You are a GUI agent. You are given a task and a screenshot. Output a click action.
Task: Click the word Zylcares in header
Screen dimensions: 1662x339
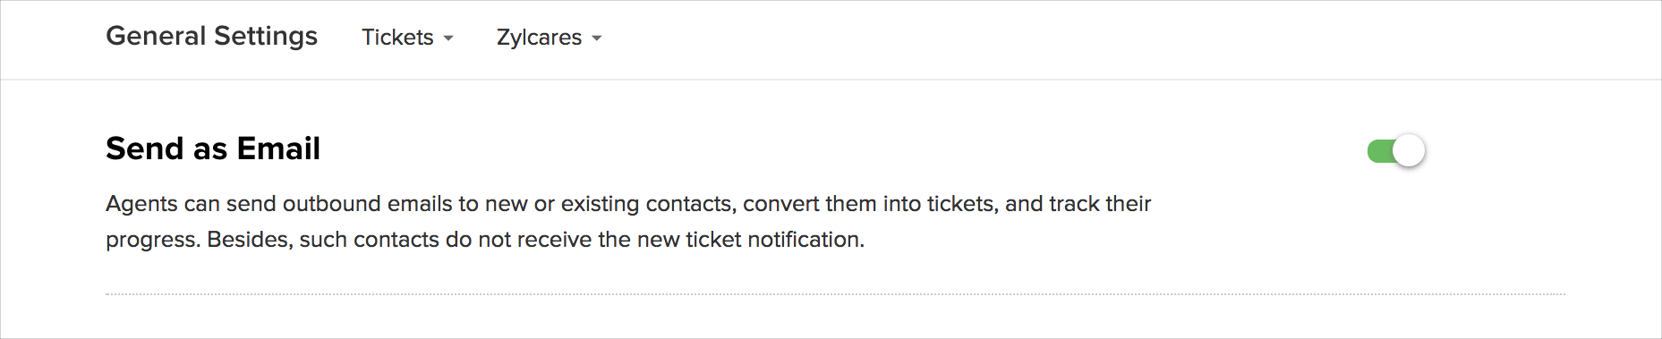pos(539,38)
